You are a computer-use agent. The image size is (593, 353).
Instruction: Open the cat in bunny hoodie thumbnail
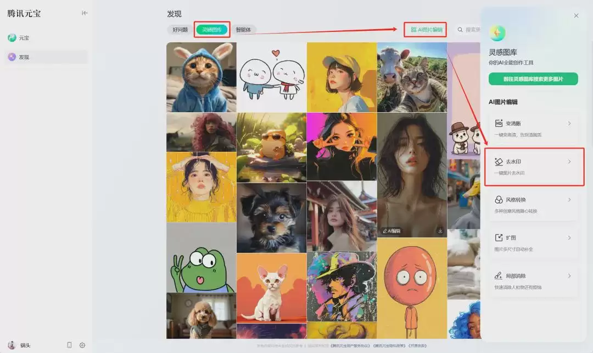pos(201,77)
